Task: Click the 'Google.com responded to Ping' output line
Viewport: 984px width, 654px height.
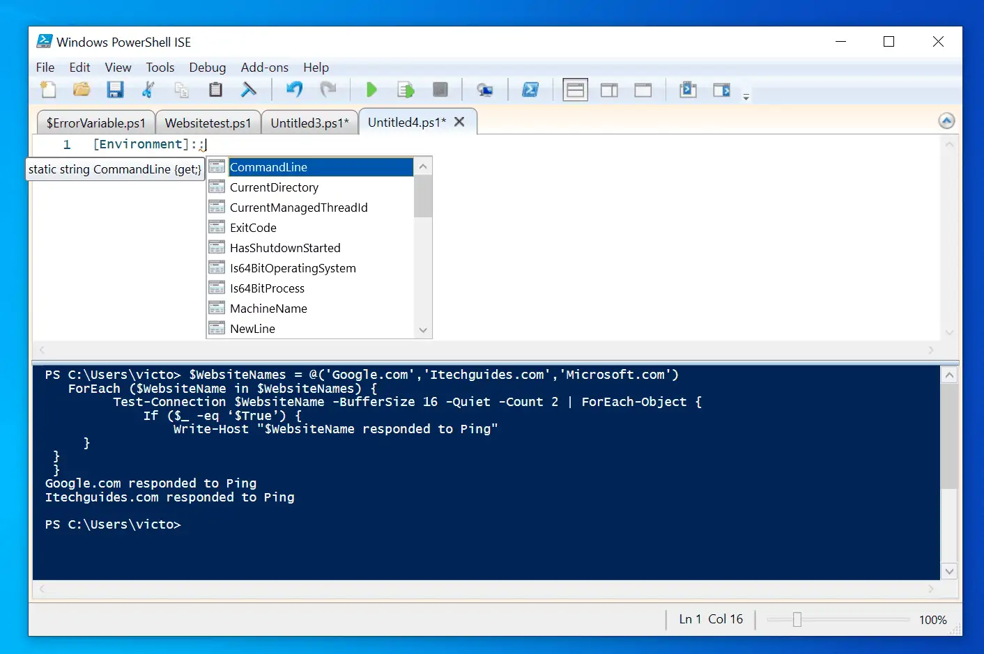Action: (x=151, y=483)
